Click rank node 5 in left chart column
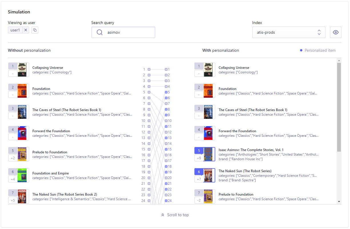350x229 pixels. click(x=149, y=92)
